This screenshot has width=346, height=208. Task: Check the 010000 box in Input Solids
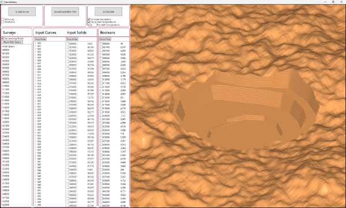coord(68,80)
